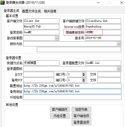Screen dimensions: 125x127
Task: Open 客户端插件 settings
Action: 60,109
